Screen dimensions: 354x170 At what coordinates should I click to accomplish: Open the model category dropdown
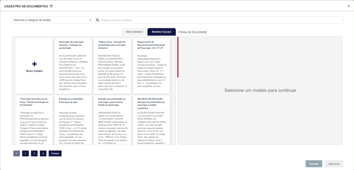52,20
